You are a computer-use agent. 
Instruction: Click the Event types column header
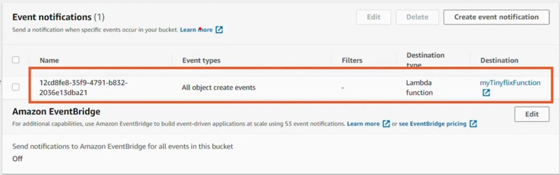point(201,61)
